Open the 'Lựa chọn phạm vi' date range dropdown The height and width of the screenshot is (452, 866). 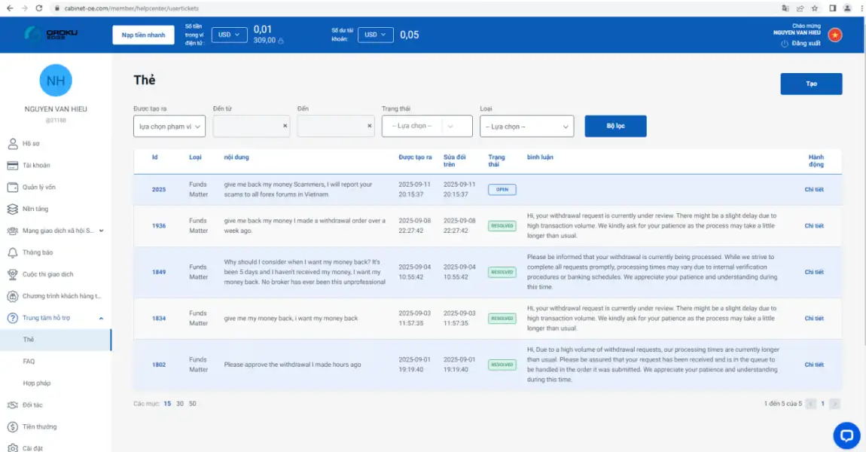tap(169, 127)
